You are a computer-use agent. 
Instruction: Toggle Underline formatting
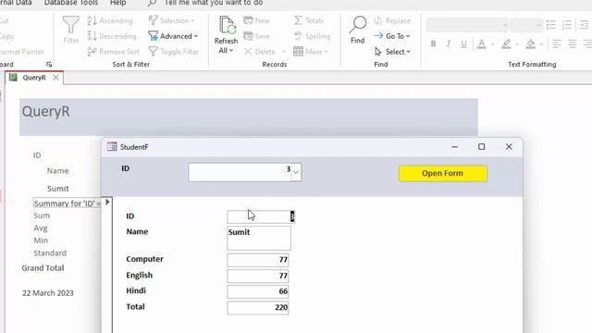point(463,43)
